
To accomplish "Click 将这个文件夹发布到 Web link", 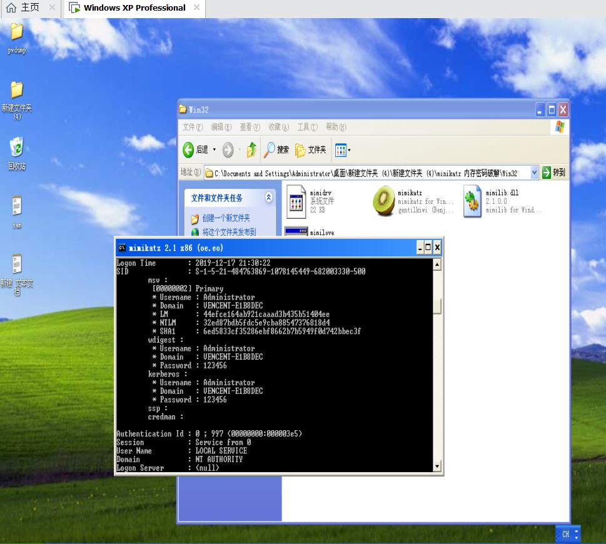I will click(x=229, y=232).
